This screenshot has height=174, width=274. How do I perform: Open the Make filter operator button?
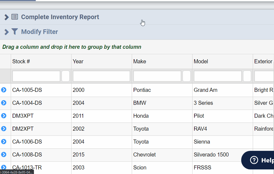186,76
